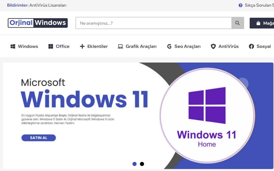Open the Sıkça Sorulan link
The width and height of the screenshot is (274, 171).
pos(256,5)
